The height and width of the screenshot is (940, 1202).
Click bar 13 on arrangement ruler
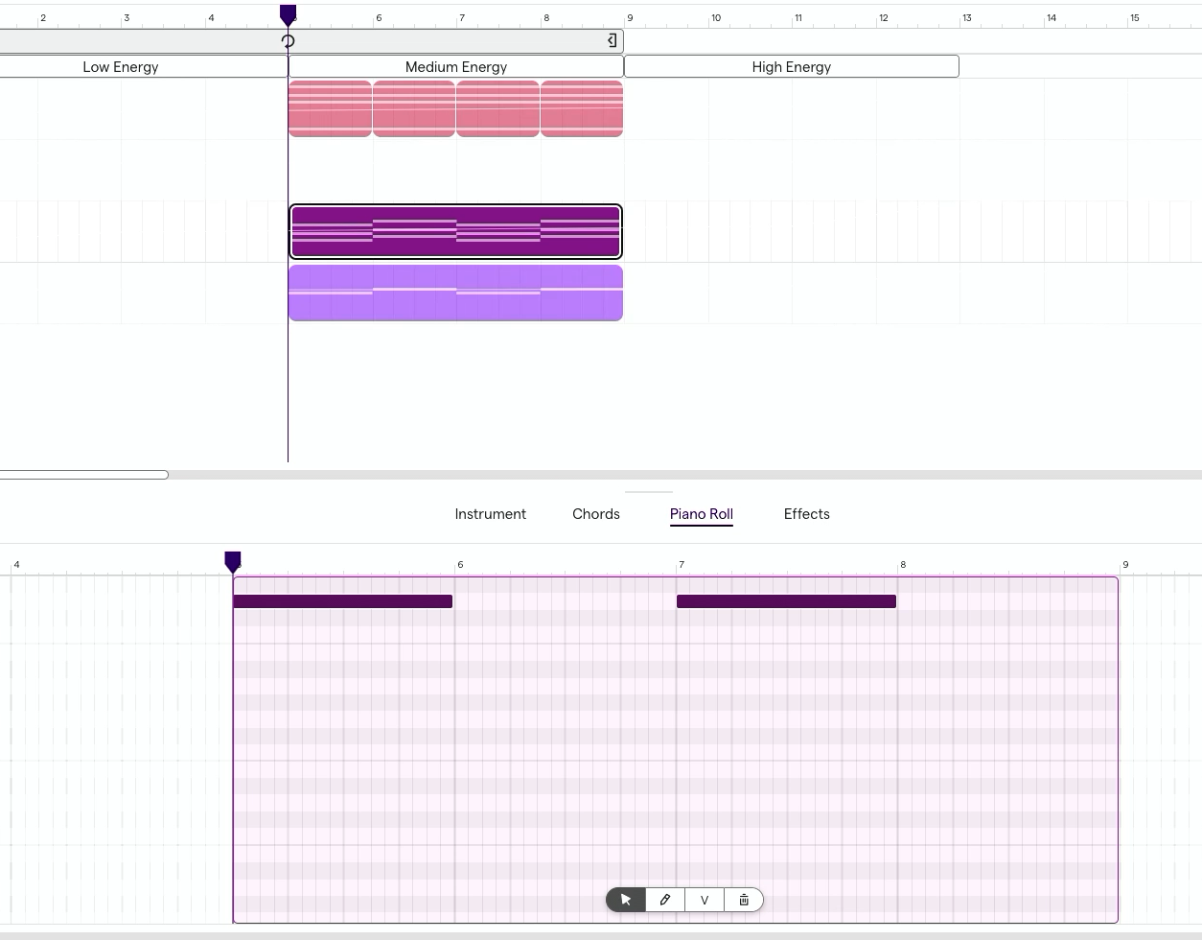[x=967, y=17]
